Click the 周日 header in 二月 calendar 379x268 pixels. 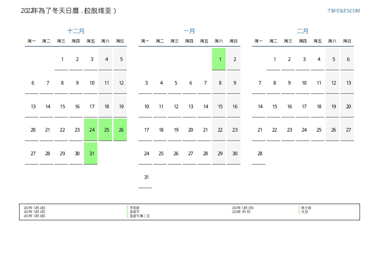click(x=347, y=41)
